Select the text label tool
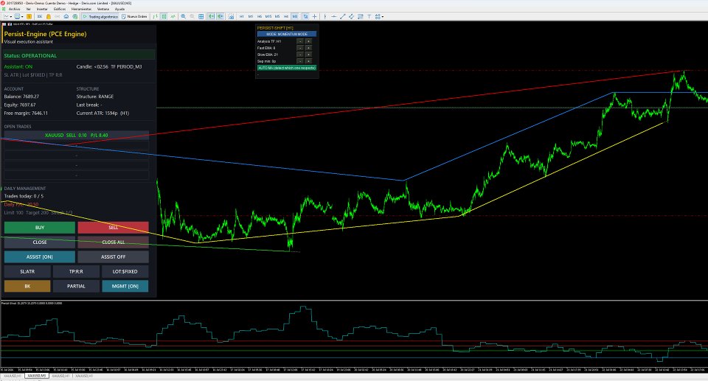 point(369,16)
